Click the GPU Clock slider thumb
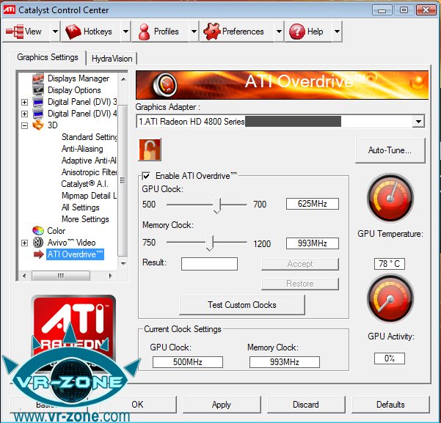 click(x=217, y=205)
